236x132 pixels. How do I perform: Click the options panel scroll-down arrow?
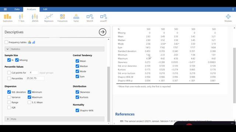(x=108, y=123)
